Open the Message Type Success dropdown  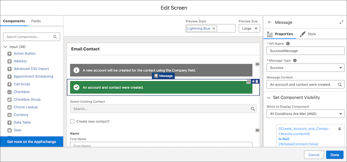pos(305,68)
